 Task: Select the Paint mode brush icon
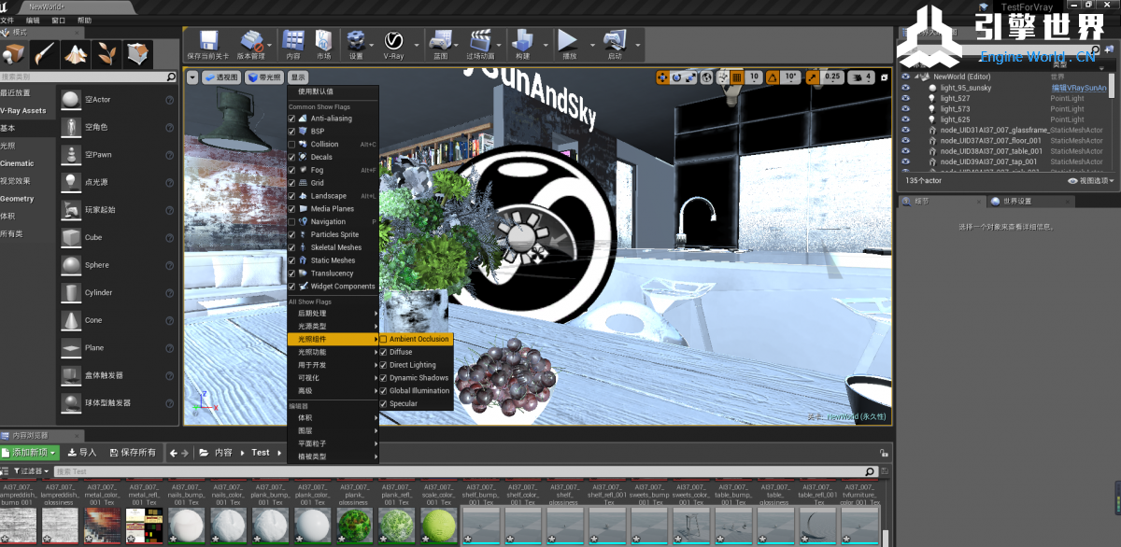click(44, 53)
